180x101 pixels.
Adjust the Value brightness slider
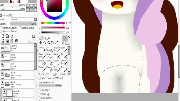click(x=53, y=33)
